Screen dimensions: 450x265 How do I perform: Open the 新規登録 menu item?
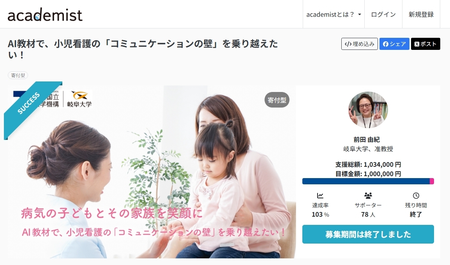[x=421, y=14]
